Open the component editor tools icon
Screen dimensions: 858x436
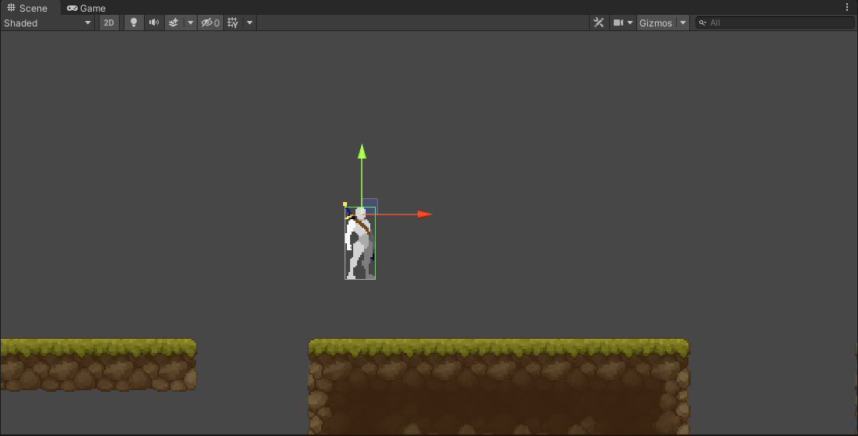pyautogui.click(x=599, y=23)
